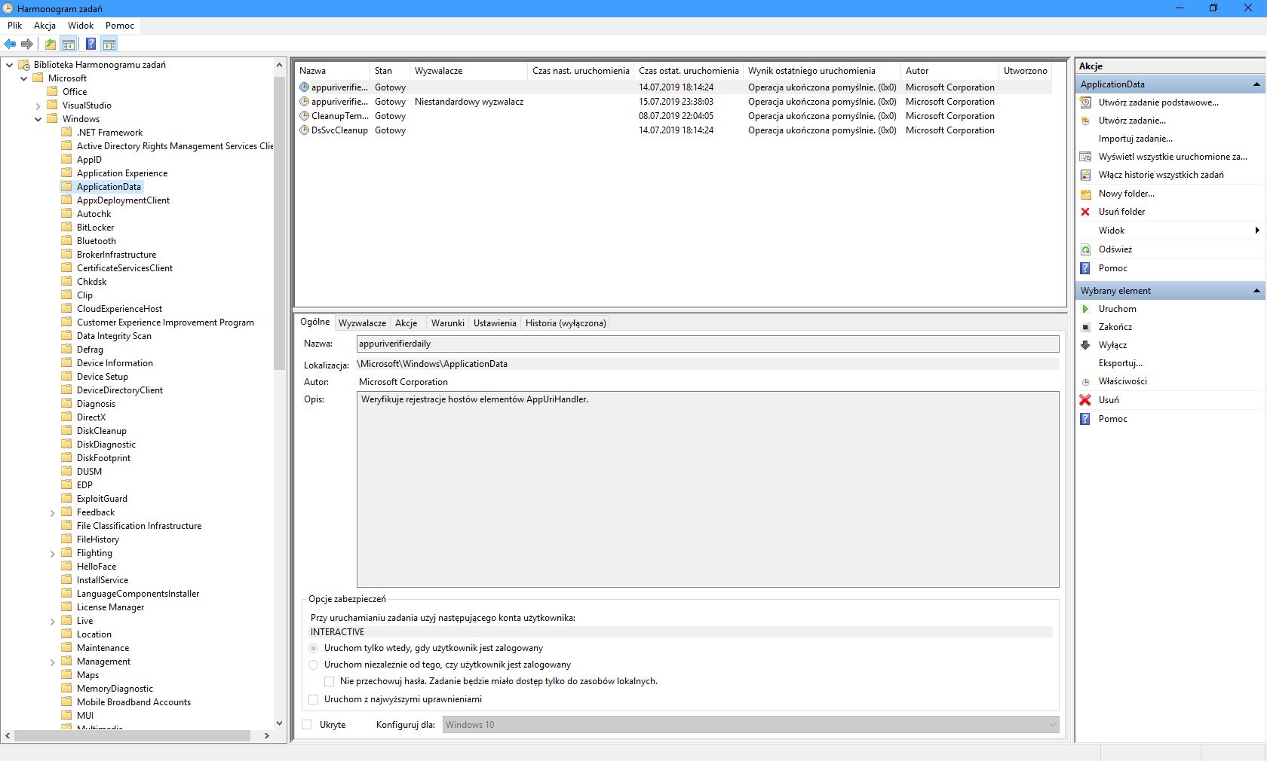
Task: Toggle the action pane toolbar icon
Action: point(109,44)
